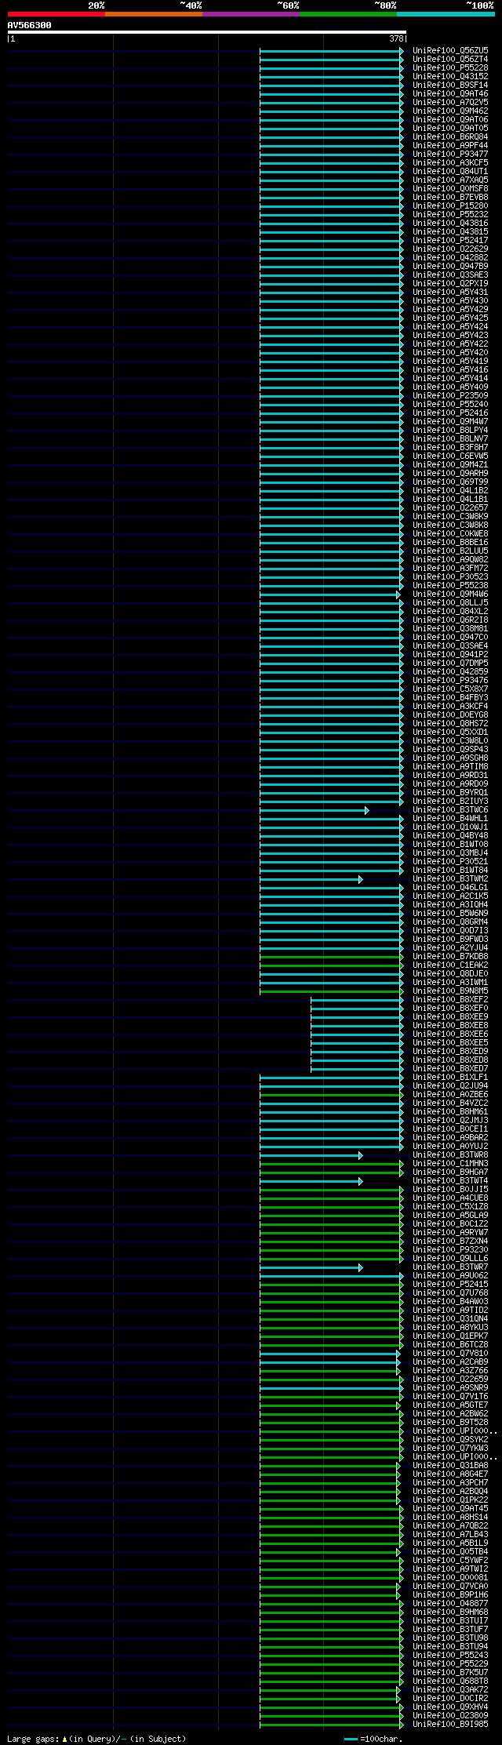Select hit label UniRef100_D0EYG8
The image size is (502, 1745).
click(450, 714)
